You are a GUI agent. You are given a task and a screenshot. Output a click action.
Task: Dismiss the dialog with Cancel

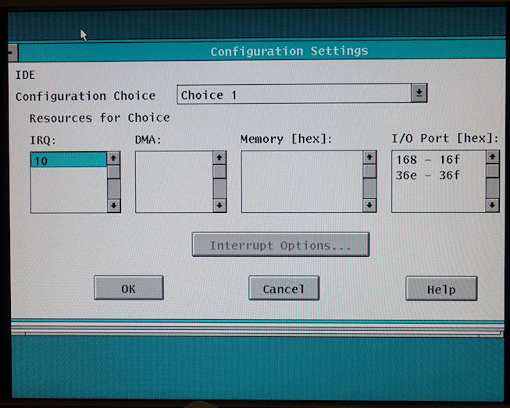(x=284, y=289)
